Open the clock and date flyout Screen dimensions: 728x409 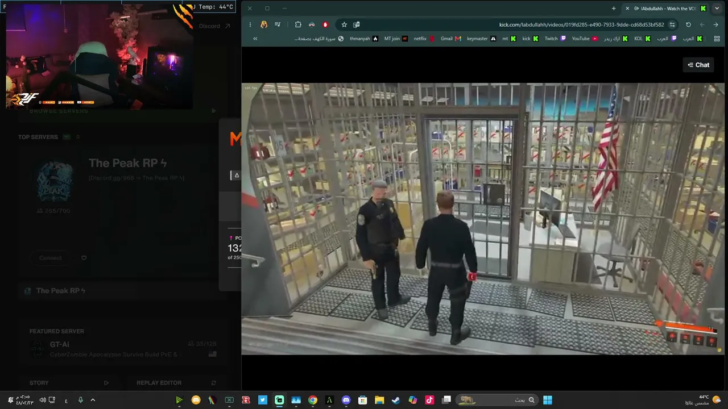[24, 400]
